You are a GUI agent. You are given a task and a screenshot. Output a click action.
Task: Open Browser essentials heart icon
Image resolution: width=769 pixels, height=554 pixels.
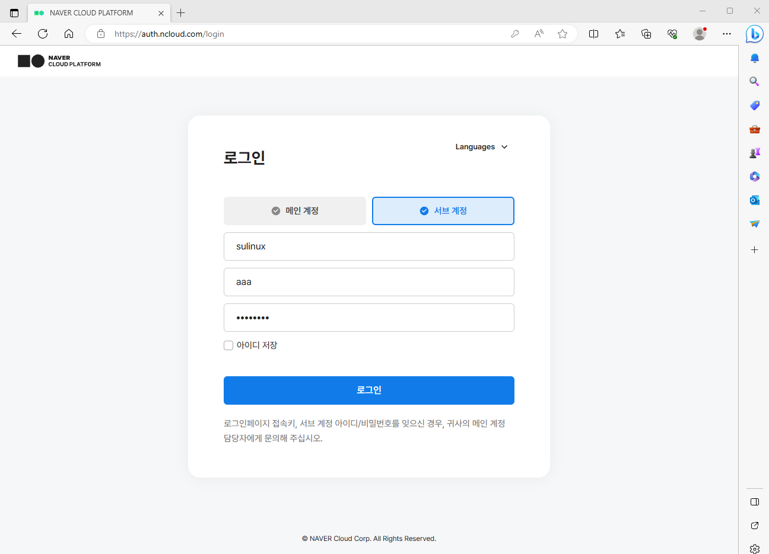(672, 34)
